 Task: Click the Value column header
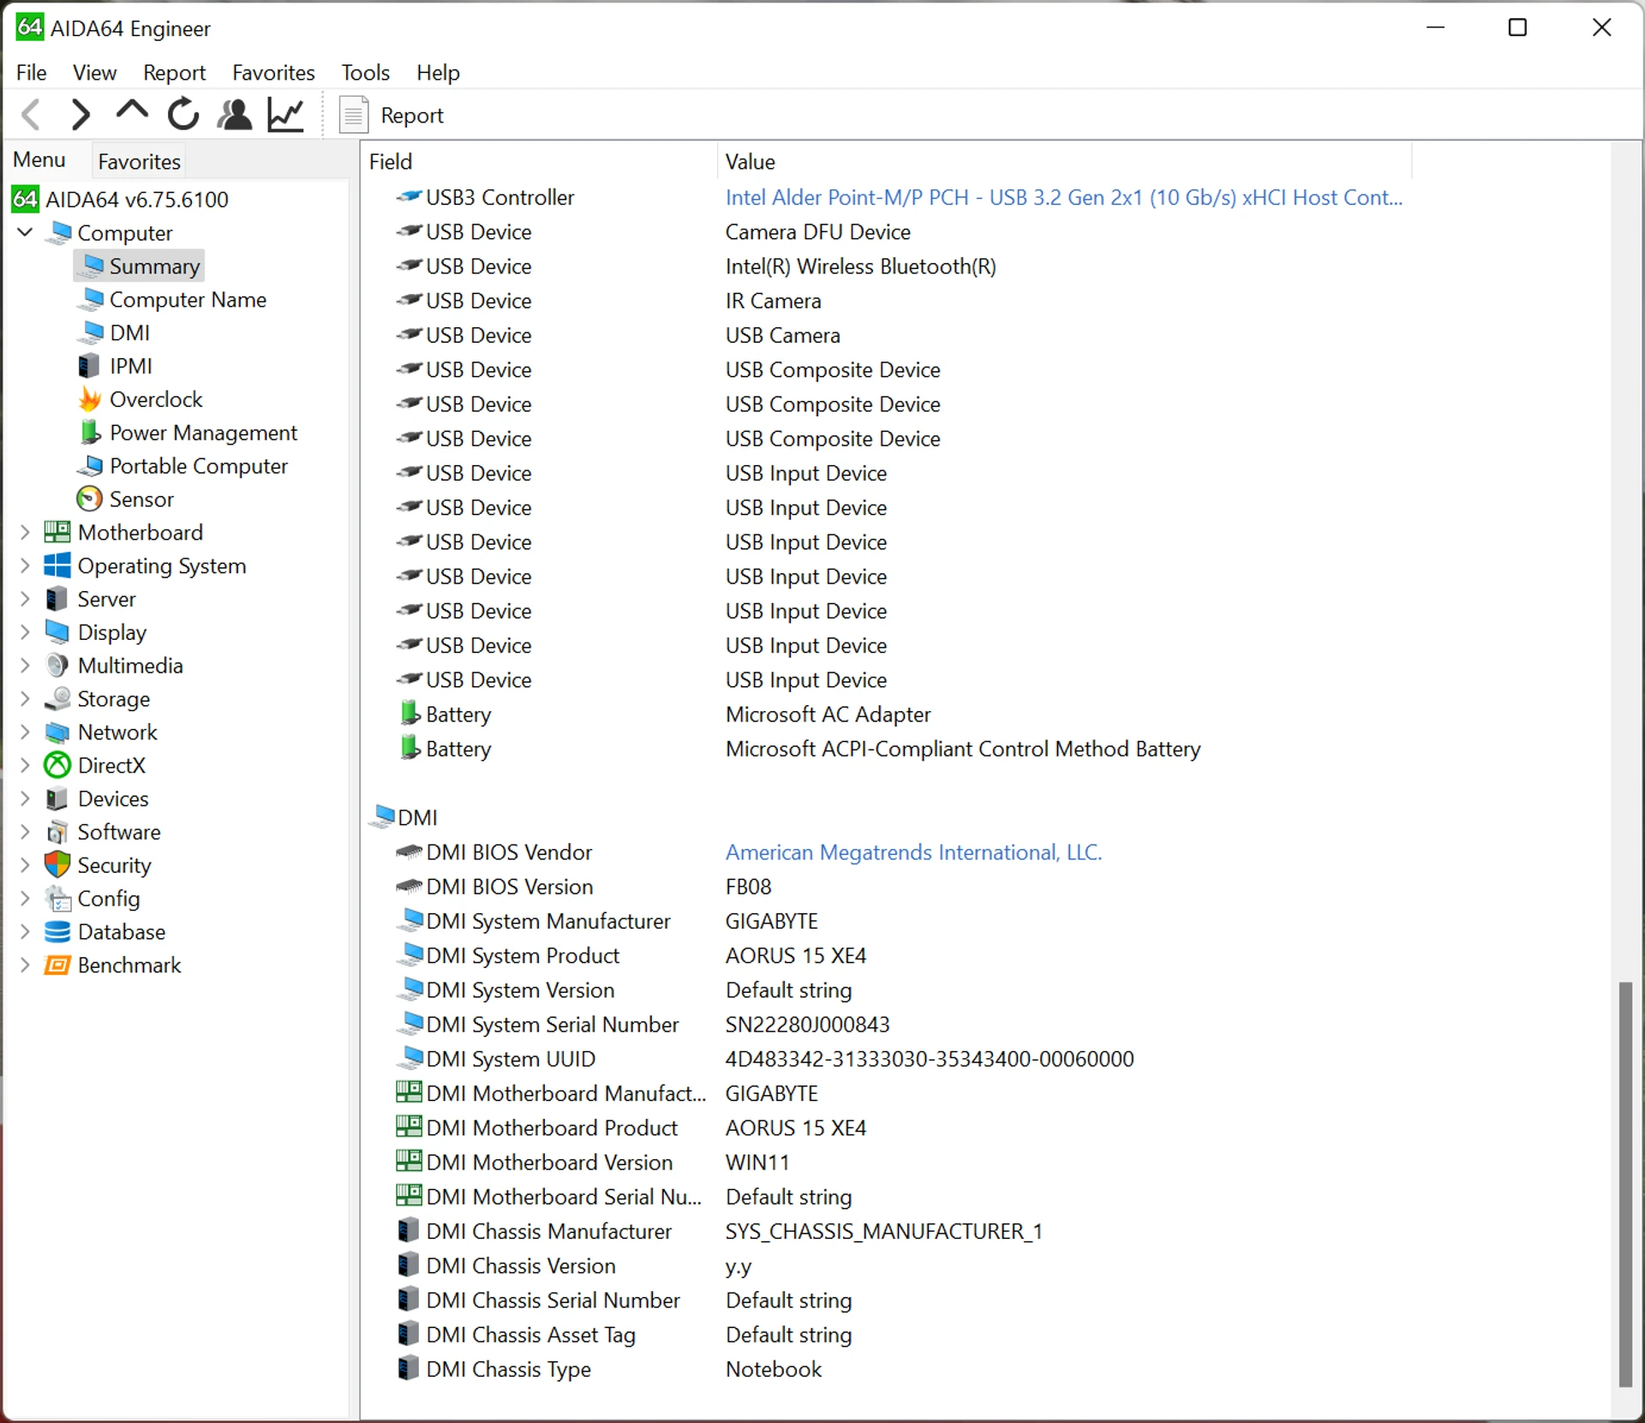click(x=1064, y=161)
